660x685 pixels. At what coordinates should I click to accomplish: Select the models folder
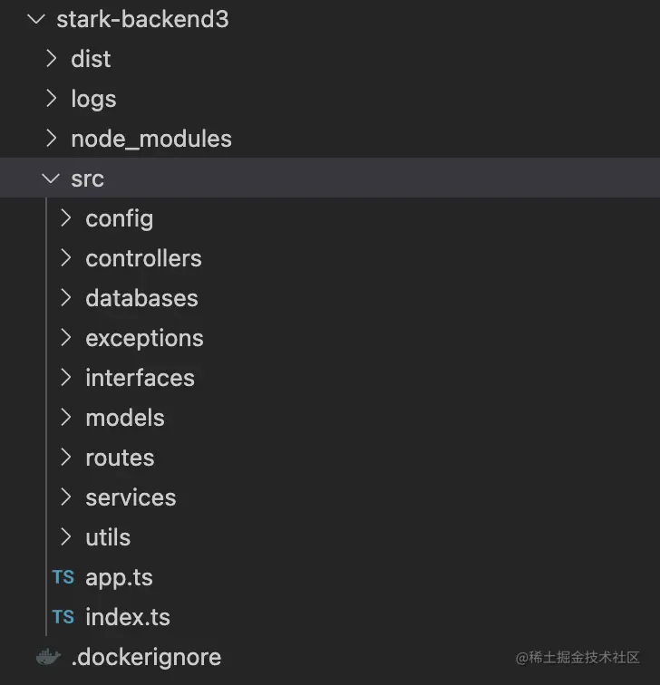pos(125,418)
